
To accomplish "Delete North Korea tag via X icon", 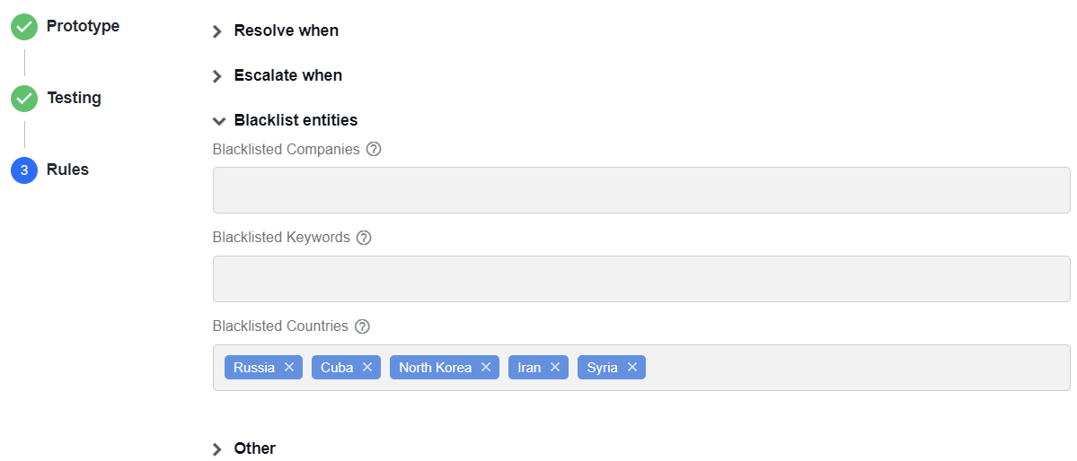I will 486,367.
